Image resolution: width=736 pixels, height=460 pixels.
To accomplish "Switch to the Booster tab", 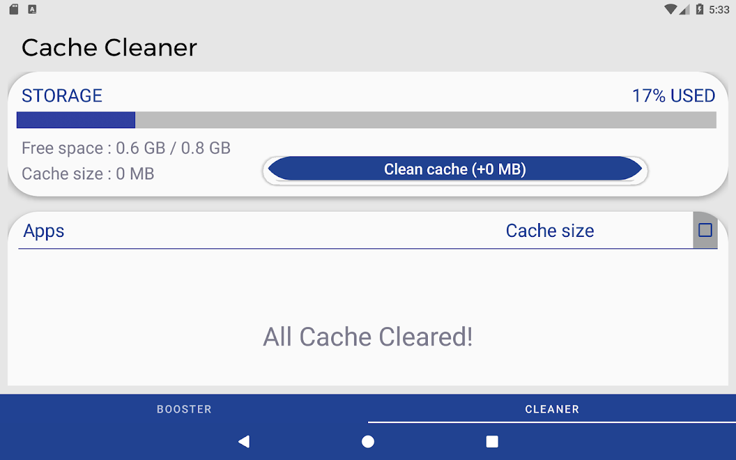I will coord(184,409).
